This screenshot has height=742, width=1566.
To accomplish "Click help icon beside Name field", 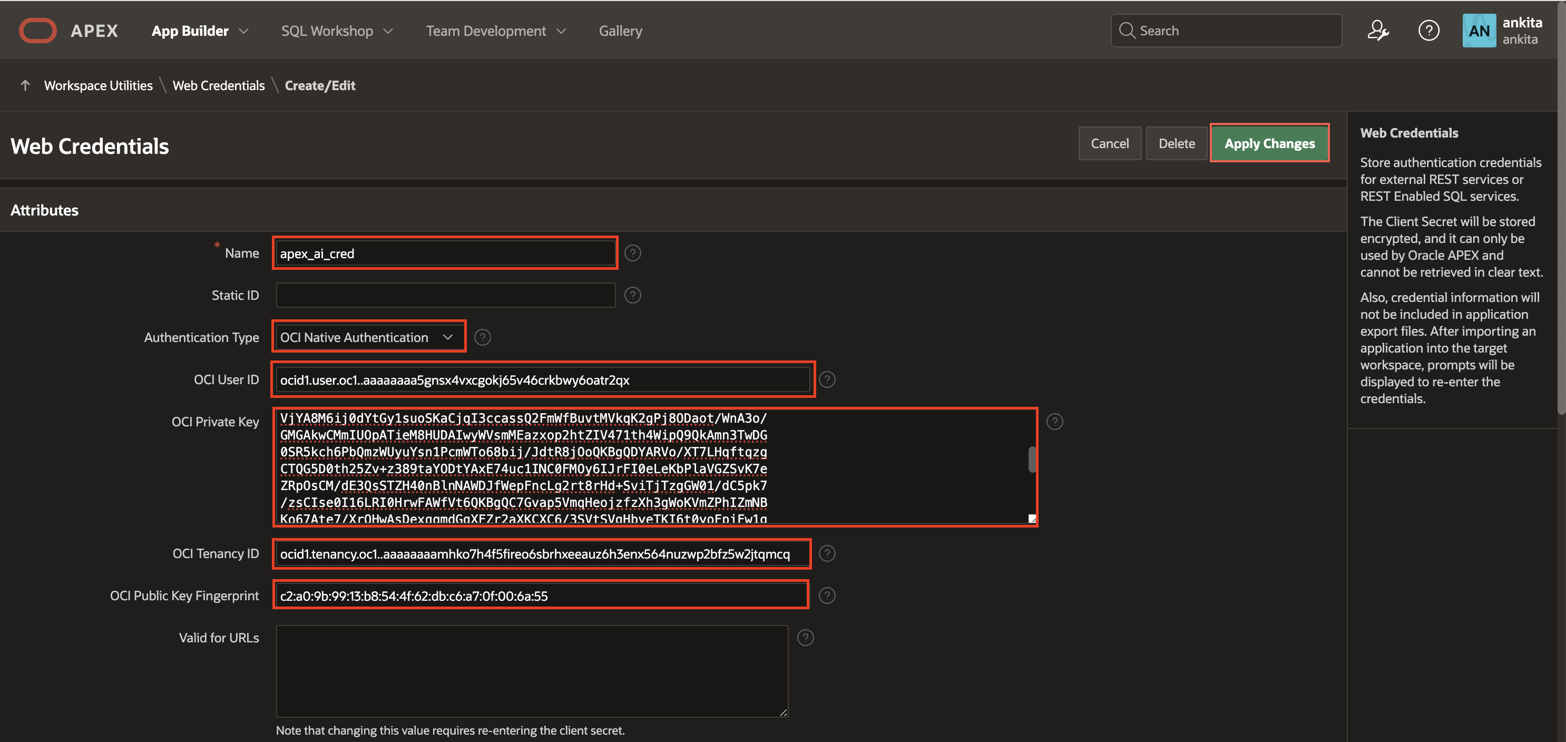I will [632, 253].
